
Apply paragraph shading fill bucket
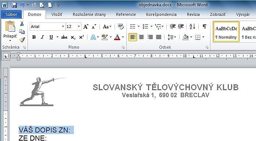(x=185, y=37)
